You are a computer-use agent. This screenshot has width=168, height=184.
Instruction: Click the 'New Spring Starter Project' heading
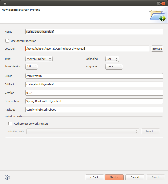[x=21, y=10]
